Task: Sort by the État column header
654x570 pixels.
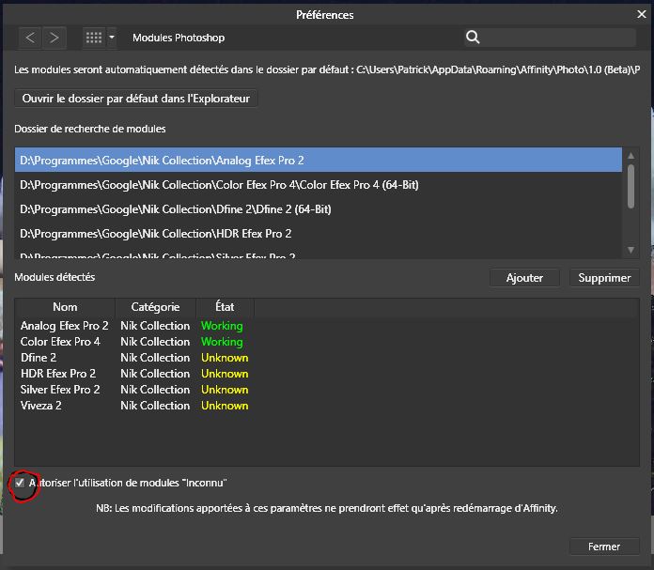Action: [x=225, y=307]
